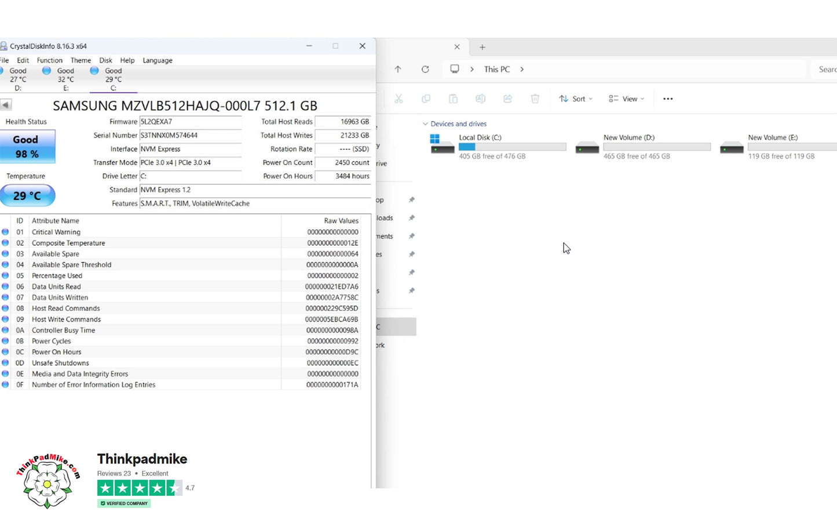
Task: Click the Total Host Writes value
Action: click(343, 135)
